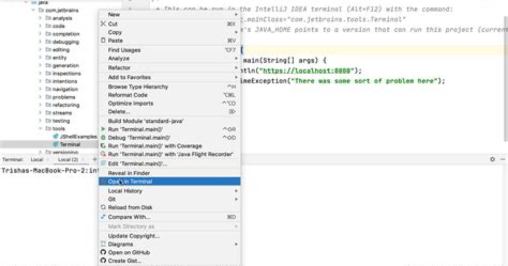
Task: Click the JShellExamples class icon
Action: click(x=55, y=136)
